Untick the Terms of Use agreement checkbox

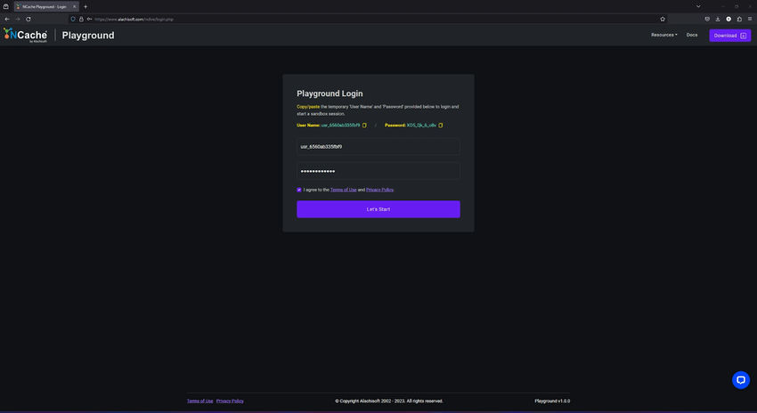pos(299,190)
